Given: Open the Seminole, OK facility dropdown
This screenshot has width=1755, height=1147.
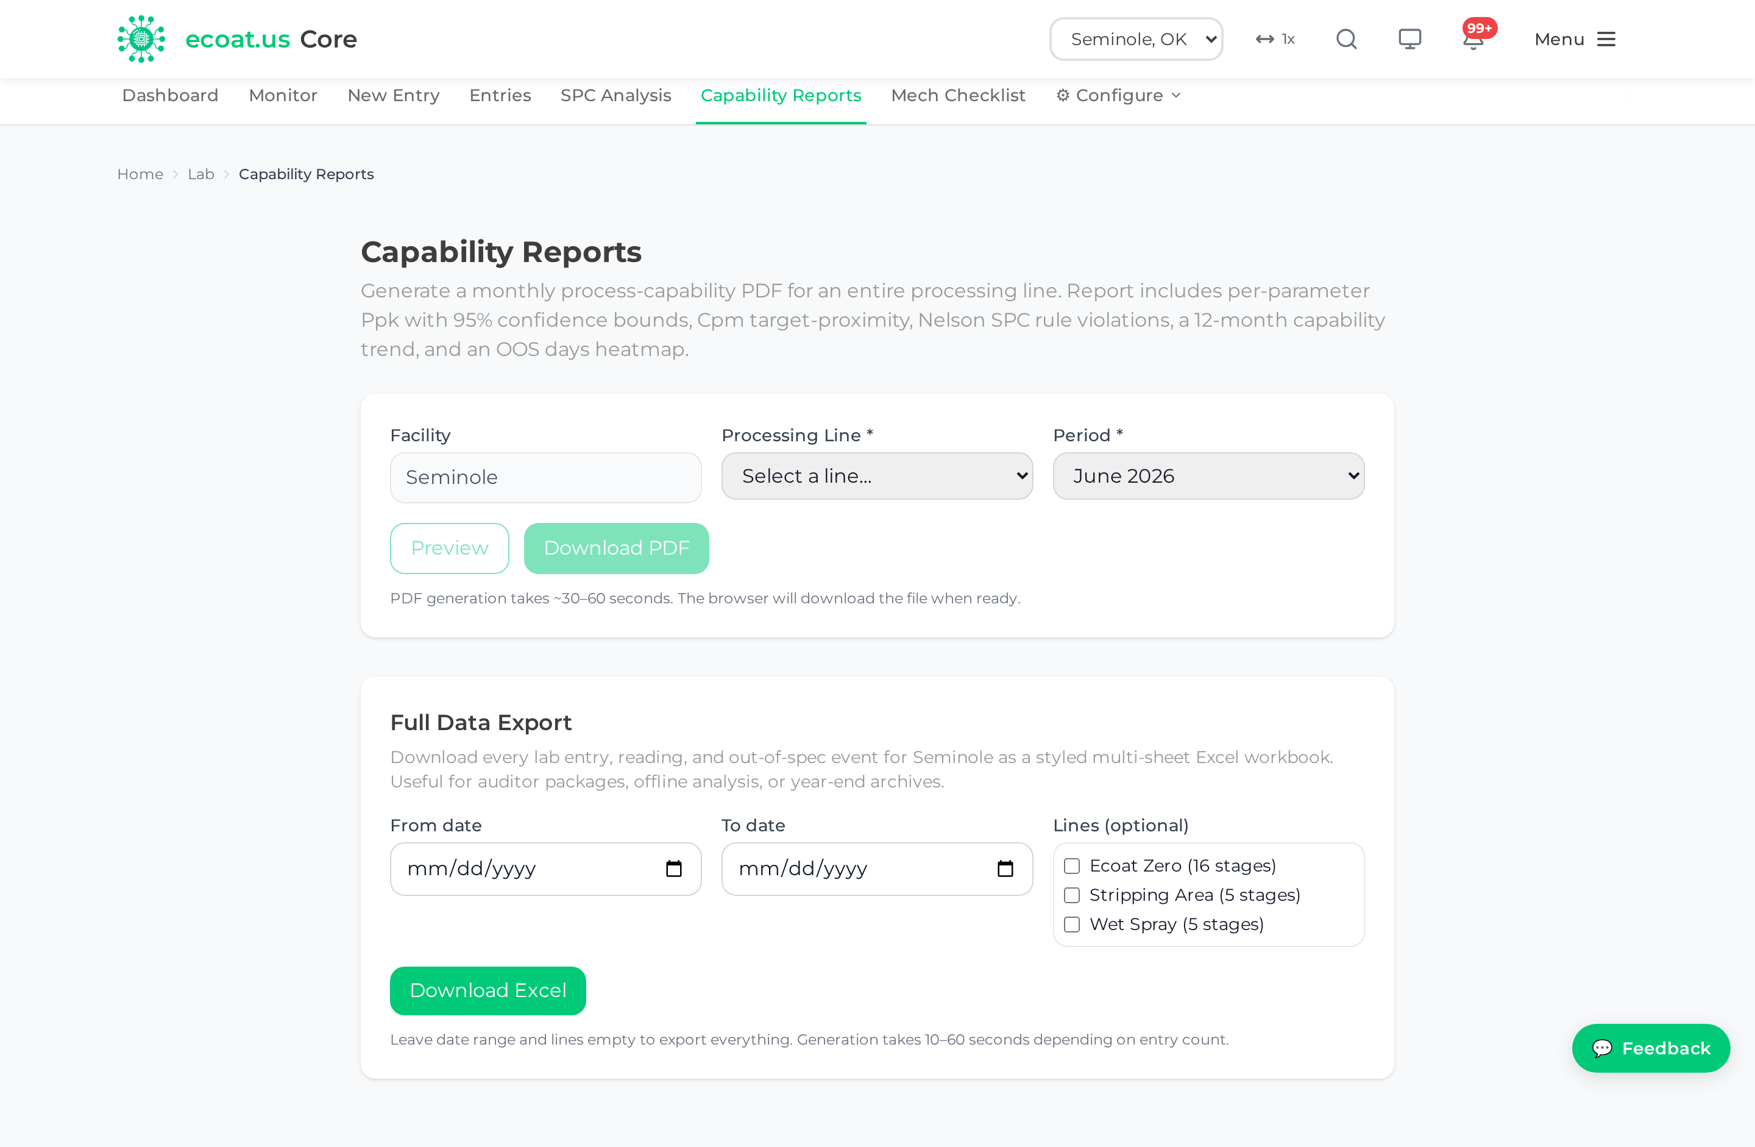Looking at the screenshot, I should pos(1136,39).
